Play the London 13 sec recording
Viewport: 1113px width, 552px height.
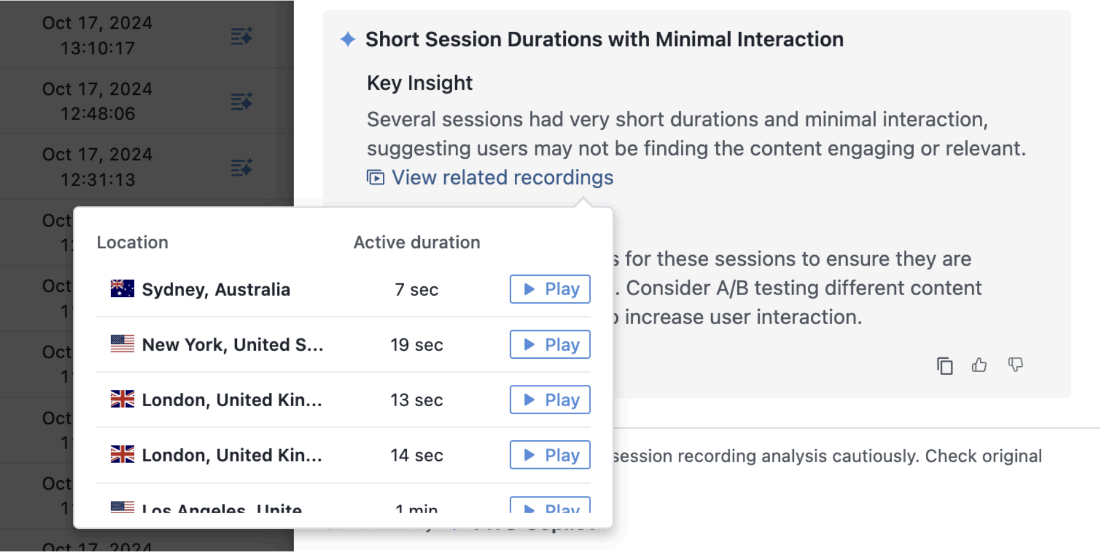550,400
